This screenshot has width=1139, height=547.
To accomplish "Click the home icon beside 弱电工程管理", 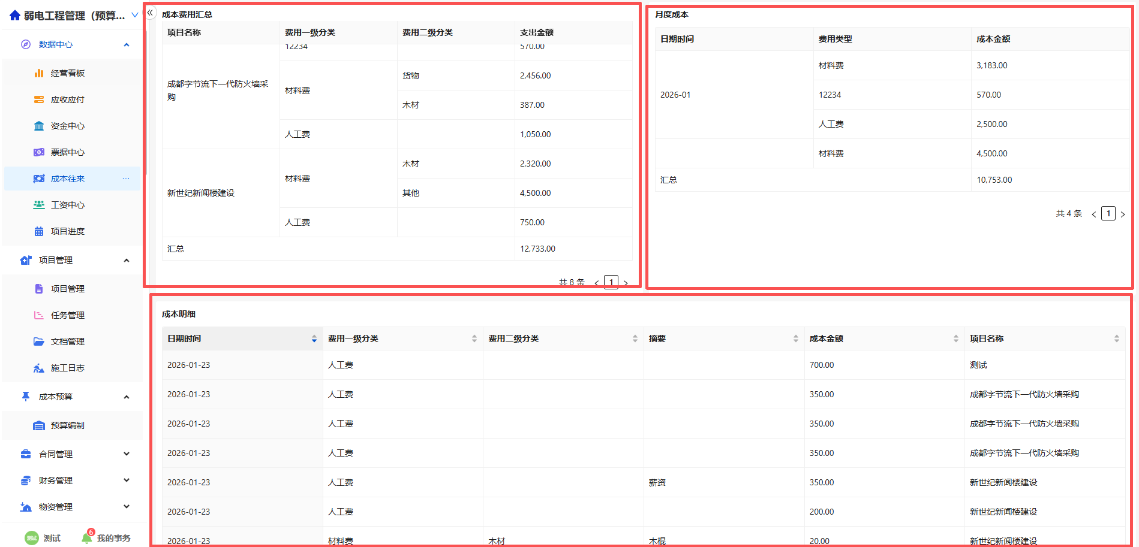I will tap(15, 16).
